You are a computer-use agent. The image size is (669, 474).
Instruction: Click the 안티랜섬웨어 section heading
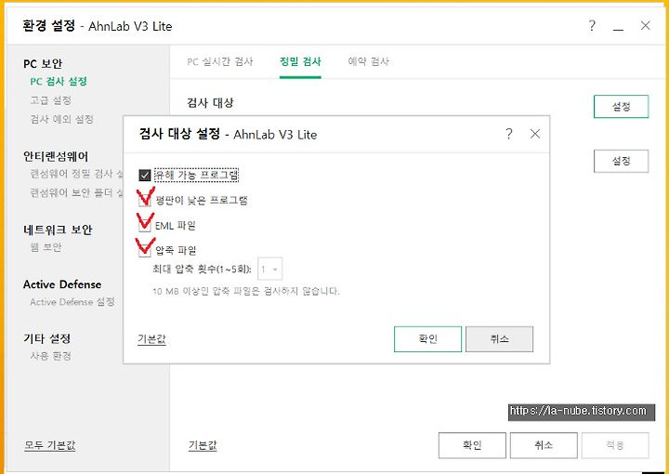(56, 156)
